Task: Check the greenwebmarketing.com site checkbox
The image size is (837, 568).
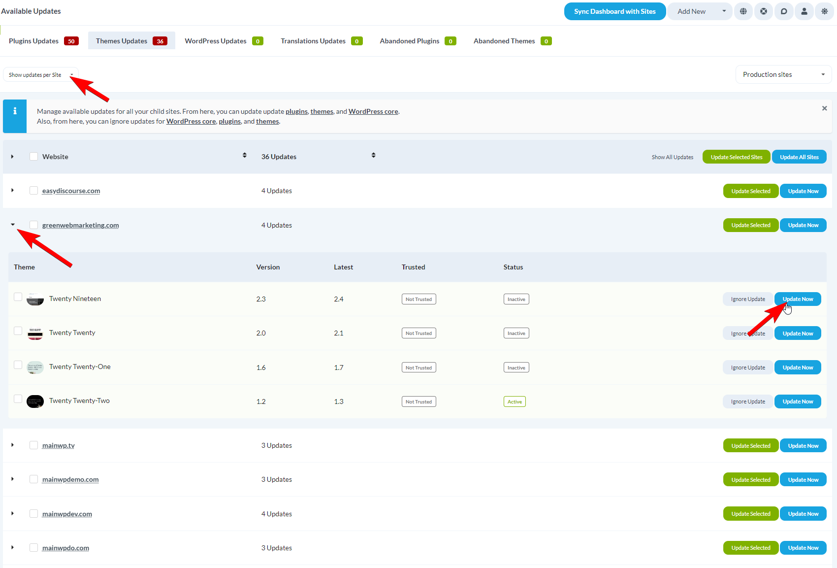Action: click(33, 225)
